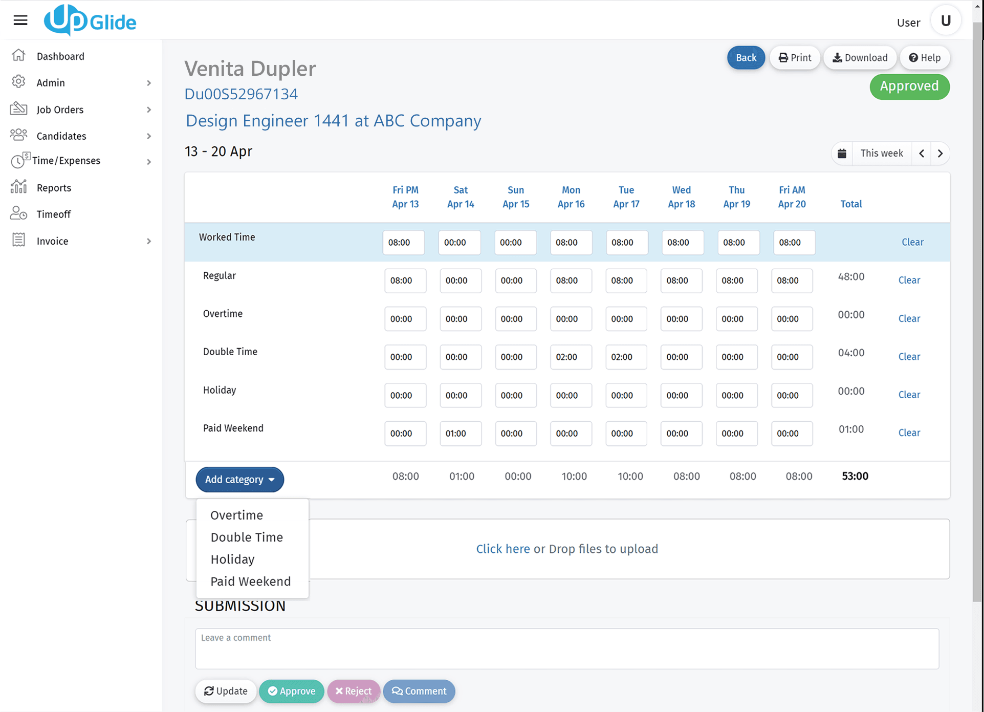Navigate to next week with right arrow
This screenshot has width=984, height=712.
[941, 153]
